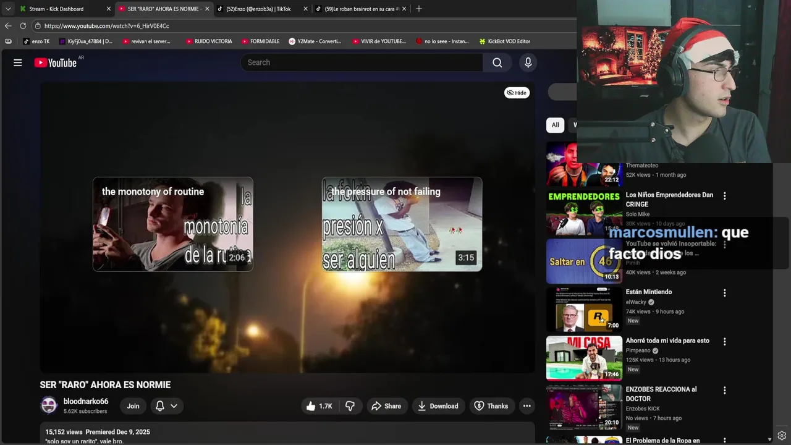The height and width of the screenshot is (445, 791).
Task: Open the tab search dropdown arrow
Action: click(x=7, y=9)
